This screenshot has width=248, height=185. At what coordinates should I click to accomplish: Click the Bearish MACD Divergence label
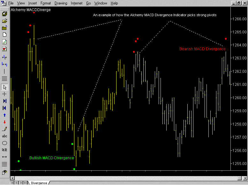tap(202, 49)
